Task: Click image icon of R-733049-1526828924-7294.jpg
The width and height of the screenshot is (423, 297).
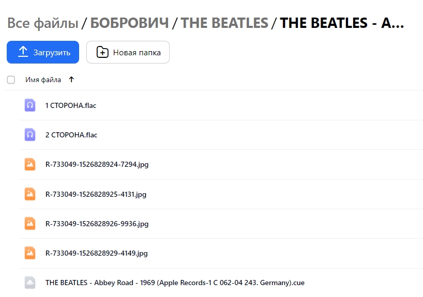Action: 30,164
